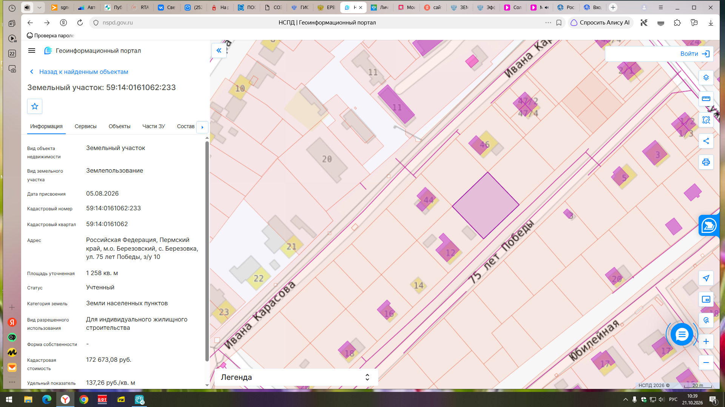Select the highlighted purple parcel on map

tap(486, 205)
